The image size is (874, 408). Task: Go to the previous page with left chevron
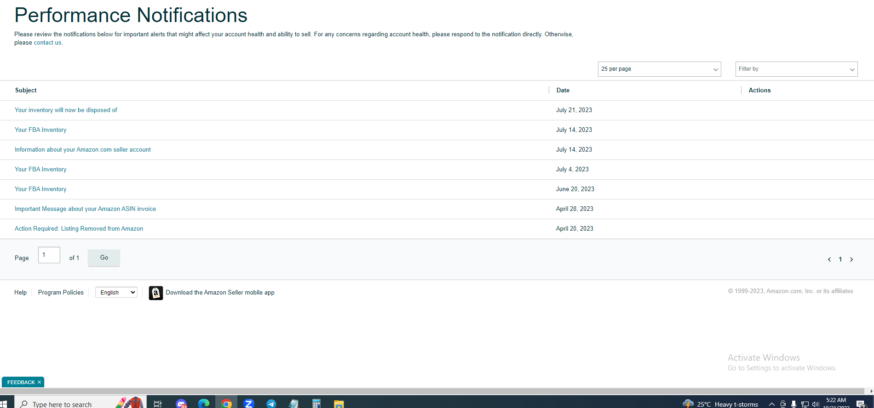[x=829, y=260]
